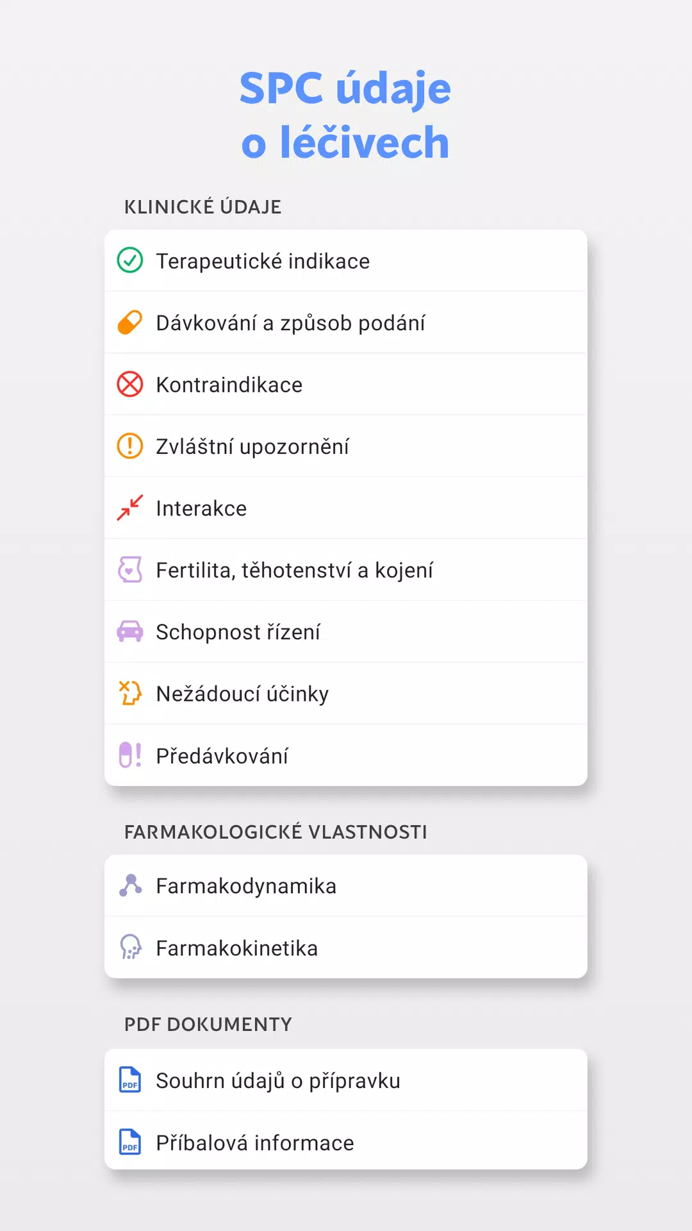Viewport: 692px width, 1231px height.
Task: Open the Souhrn údajů o přípravku PDF icon
Action: [x=130, y=1080]
